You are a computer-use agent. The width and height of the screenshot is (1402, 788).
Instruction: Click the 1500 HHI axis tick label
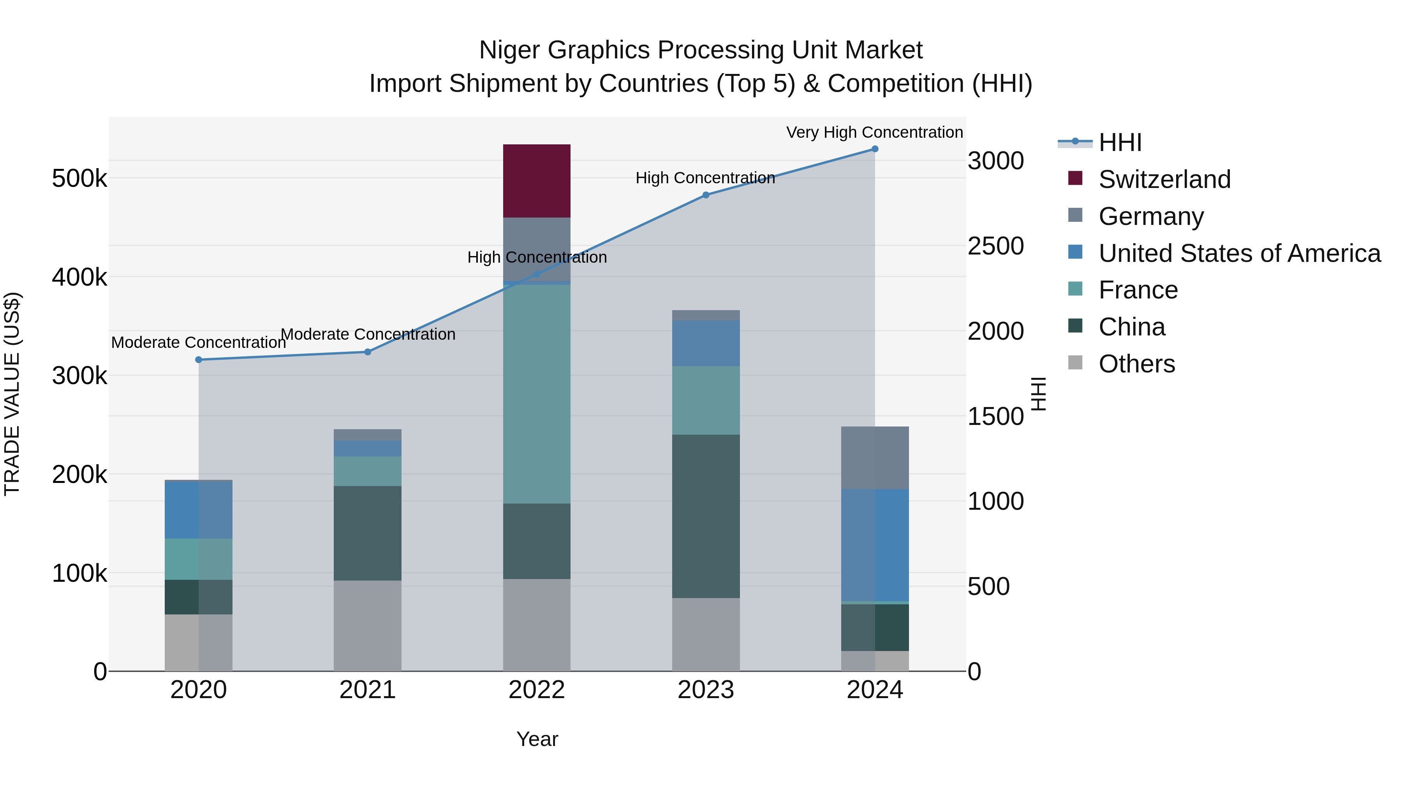tap(996, 416)
